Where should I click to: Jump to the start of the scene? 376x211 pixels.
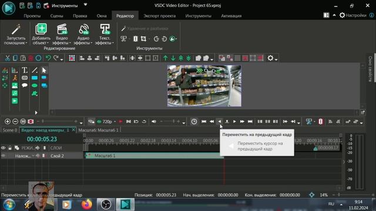pyautogui.click(x=204, y=121)
